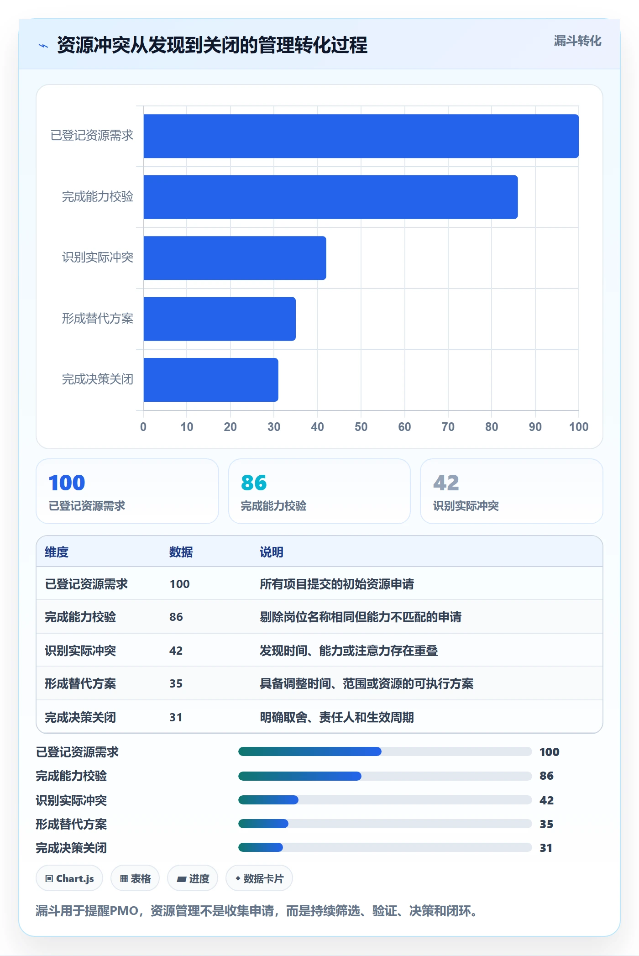
Task: Click the 形成替代方案 progress bar showing 35
Action: point(385,824)
